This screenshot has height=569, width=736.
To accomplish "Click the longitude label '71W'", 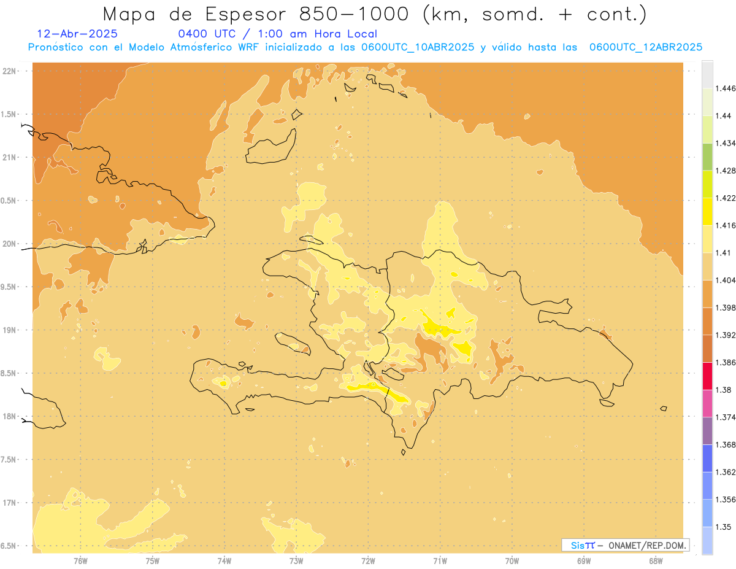I will (440, 561).
